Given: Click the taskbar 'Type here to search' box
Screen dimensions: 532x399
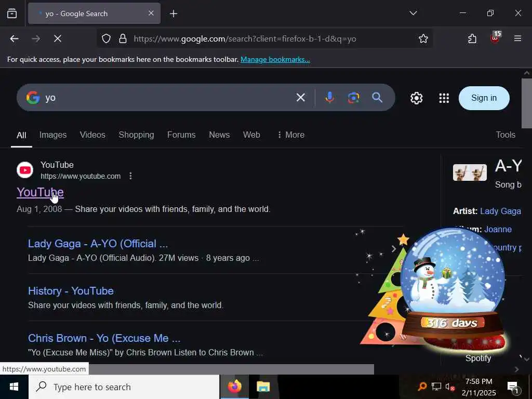Looking at the screenshot, I should pos(124,387).
